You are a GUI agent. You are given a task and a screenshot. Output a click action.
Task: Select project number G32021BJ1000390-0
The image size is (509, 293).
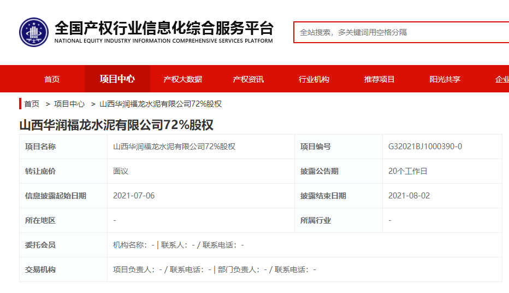[425, 146]
